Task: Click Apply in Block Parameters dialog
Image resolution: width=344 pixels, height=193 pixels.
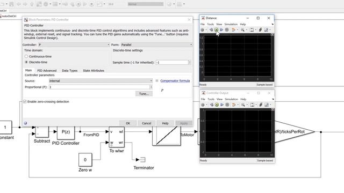Action: click(184, 123)
